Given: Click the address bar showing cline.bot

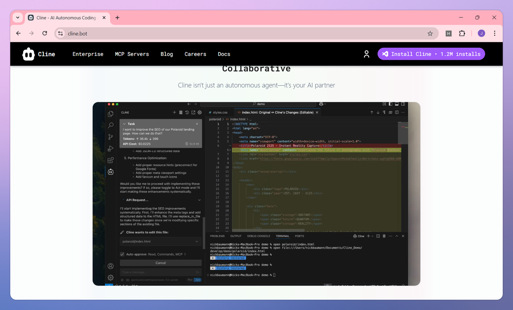Looking at the screenshot, I should click(246, 33).
